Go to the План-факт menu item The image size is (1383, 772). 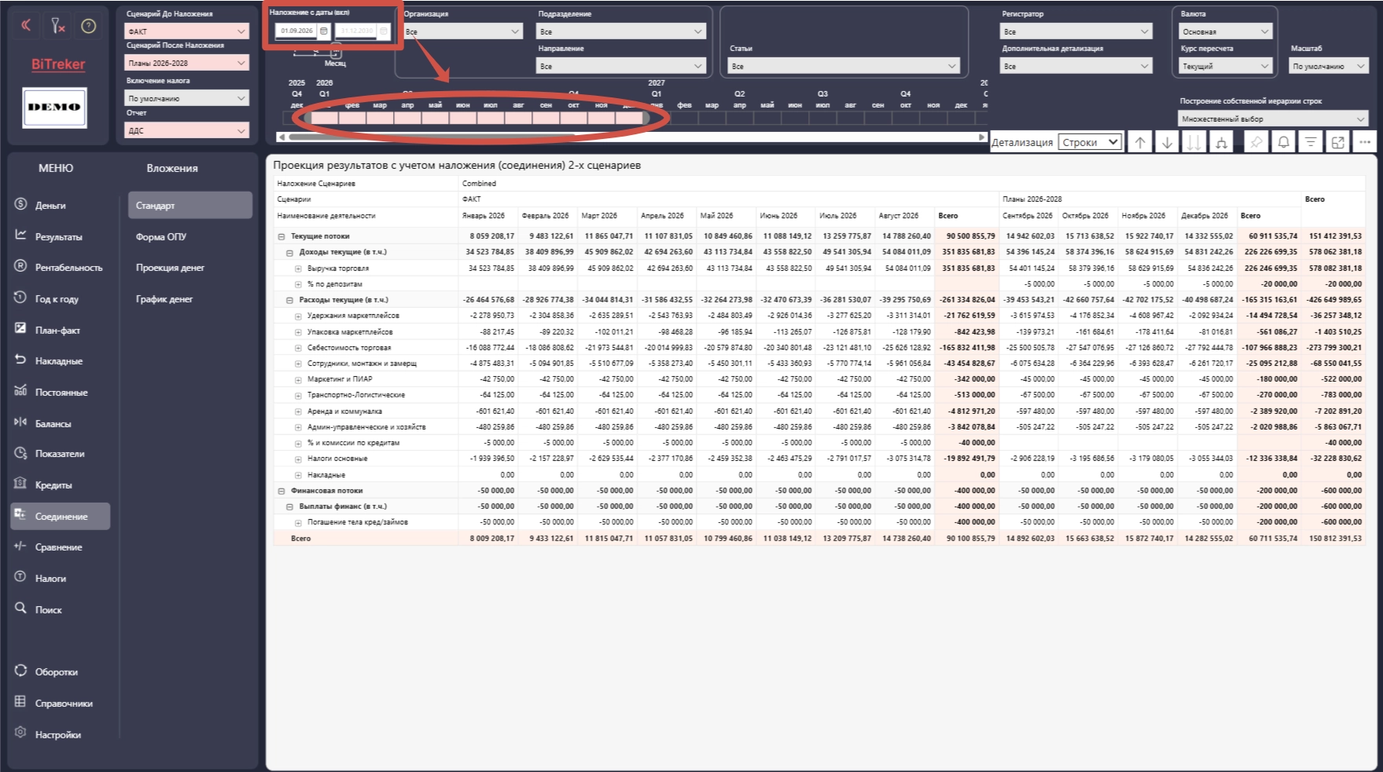tap(57, 330)
